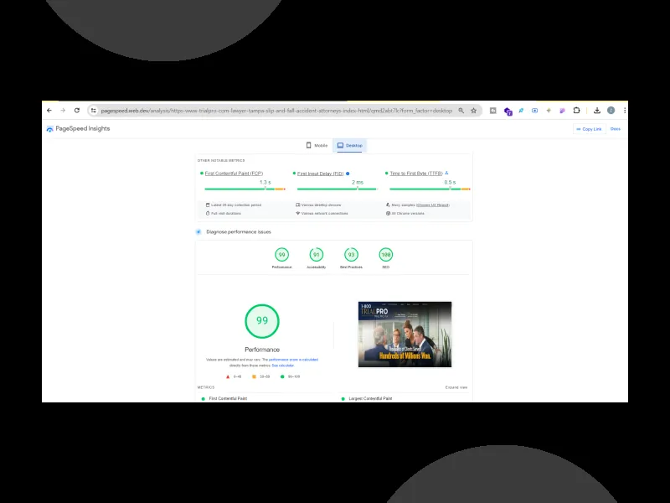
Task: Jump to Accessibility via the 91 gauge
Action: click(317, 255)
